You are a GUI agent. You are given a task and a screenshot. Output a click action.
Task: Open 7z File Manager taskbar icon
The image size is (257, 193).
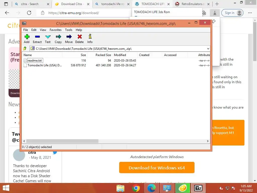(x=198, y=188)
